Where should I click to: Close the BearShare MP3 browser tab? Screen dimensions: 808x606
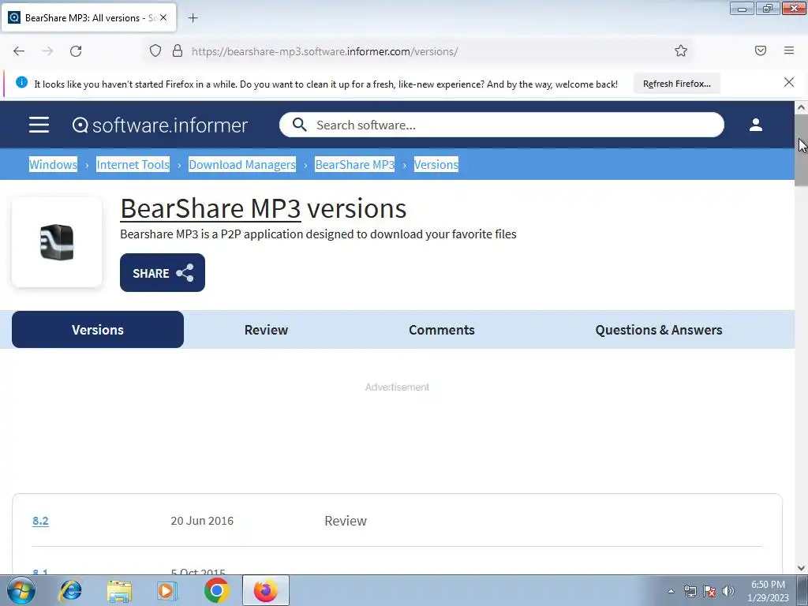tap(163, 17)
